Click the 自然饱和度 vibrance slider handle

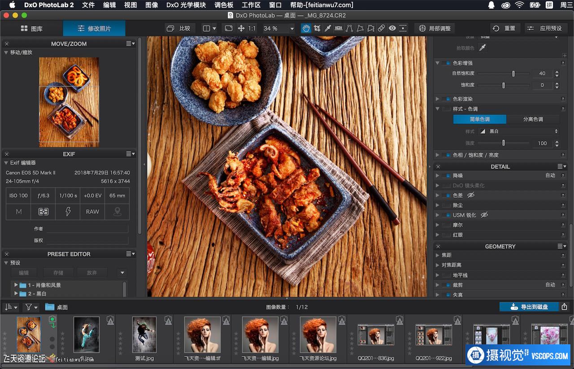[513, 74]
